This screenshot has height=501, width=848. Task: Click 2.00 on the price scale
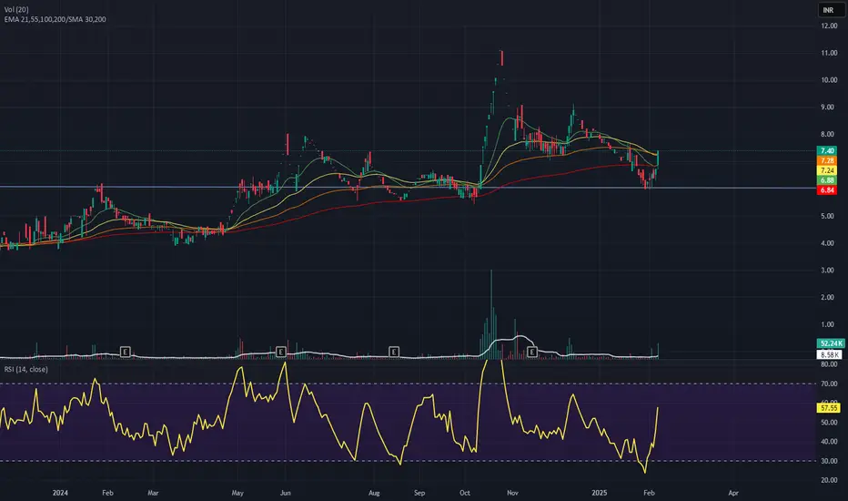(827, 297)
